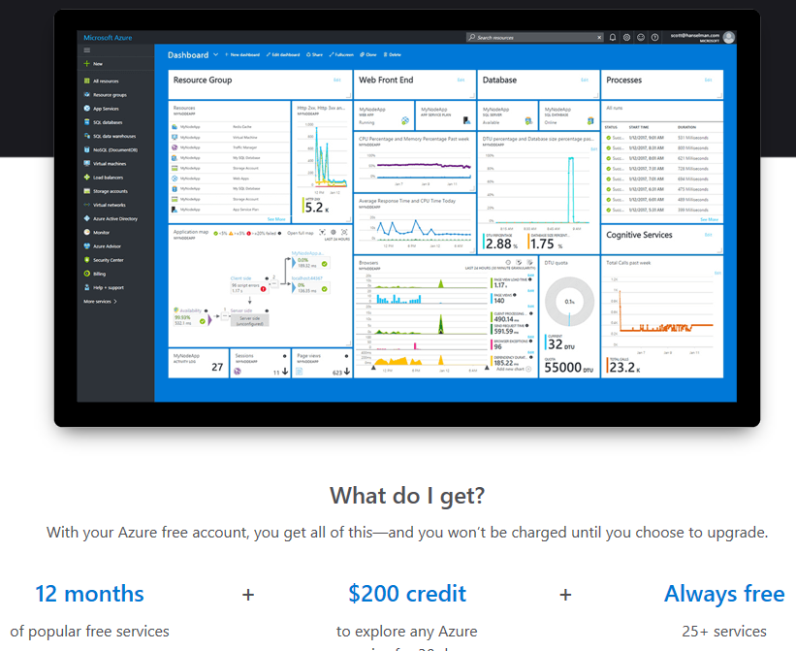The image size is (796, 651).
Task: Click See More under the Resources list
Action: [x=276, y=219]
